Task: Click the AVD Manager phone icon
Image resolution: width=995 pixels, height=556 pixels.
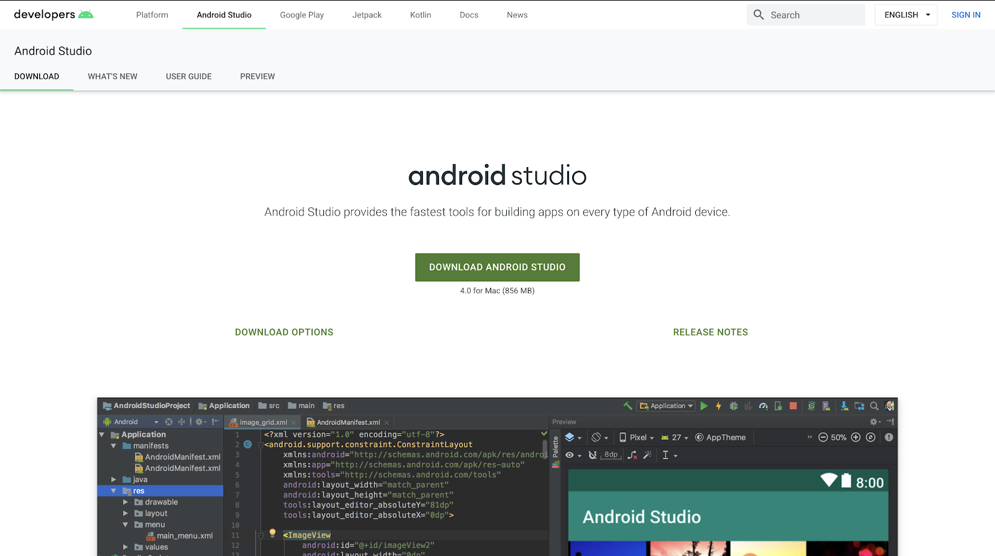Action: click(x=826, y=406)
